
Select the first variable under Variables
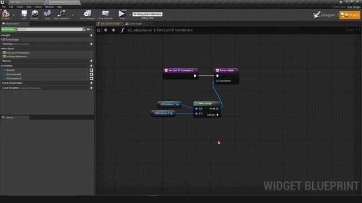(10, 70)
